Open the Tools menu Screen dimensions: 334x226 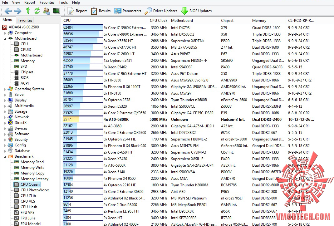(x=63, y=2)
